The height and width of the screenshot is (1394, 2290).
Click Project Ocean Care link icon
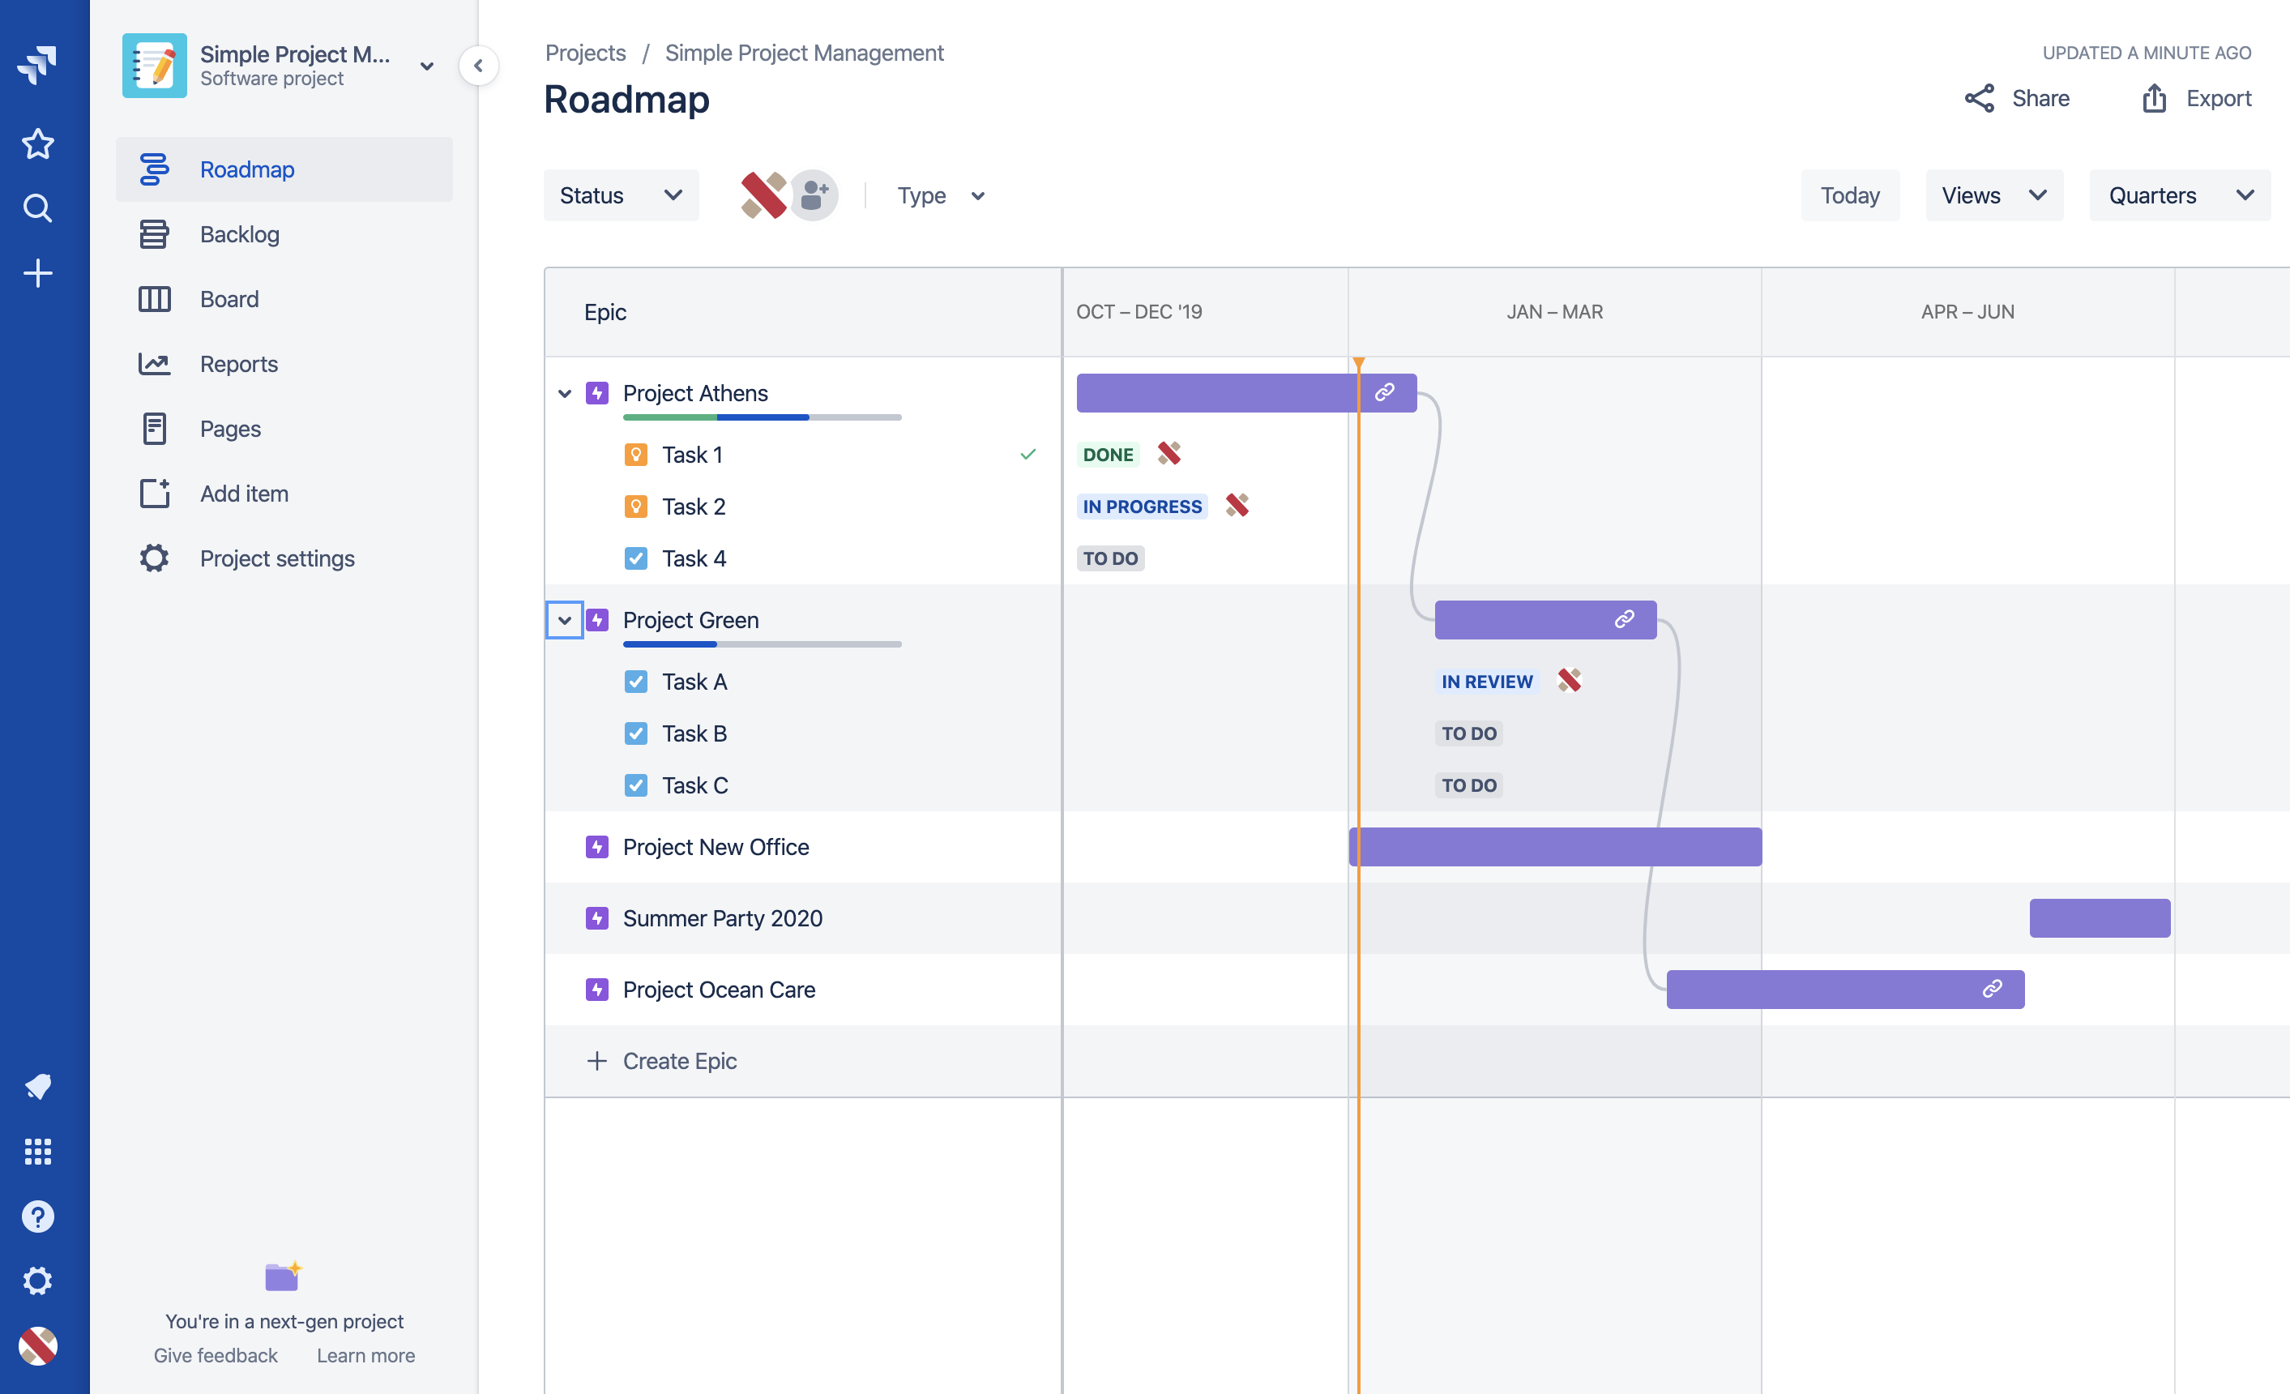[1993, 988]
